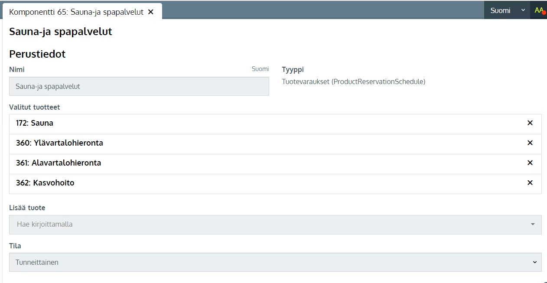Screen dimensions: 547x283
Task: Open the Suomi language dropdown
Action: pos(507,10)
